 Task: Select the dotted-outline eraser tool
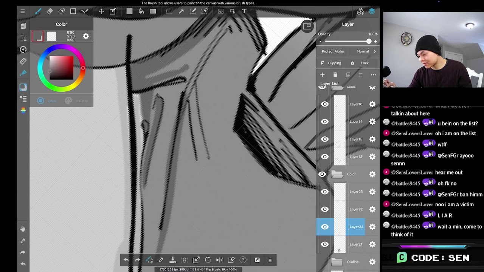point(62,11)
